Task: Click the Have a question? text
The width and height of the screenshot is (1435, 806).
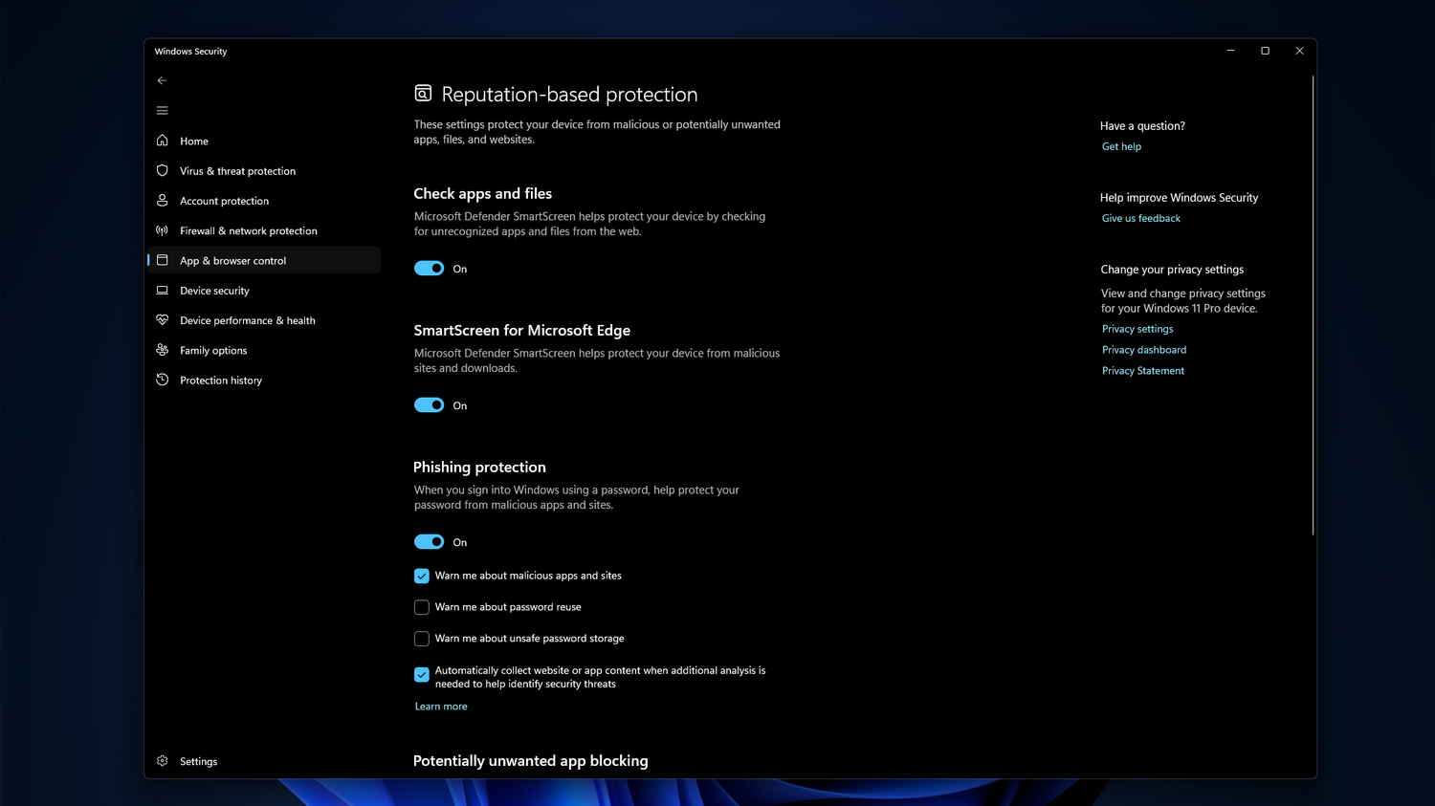Action: click(1142, 125)
